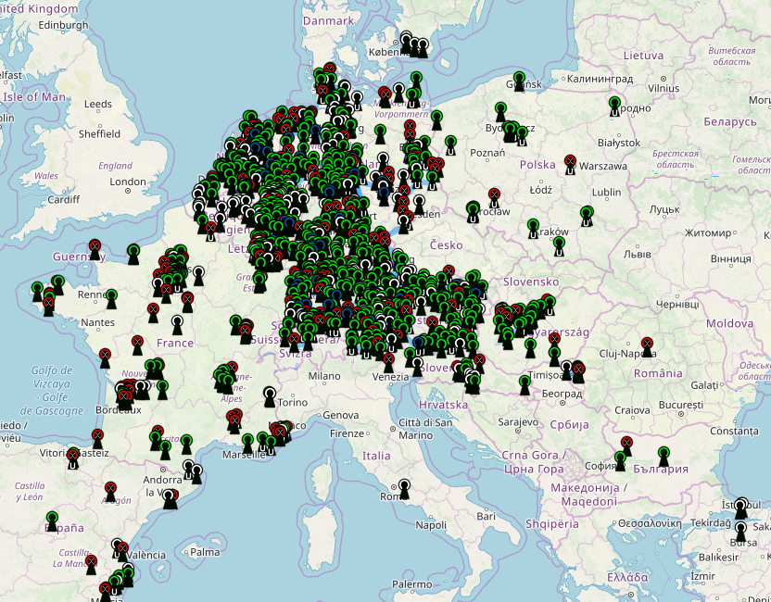Click the green marker at Gdańsk
The image size is (771, 602).
pos(519,82)
